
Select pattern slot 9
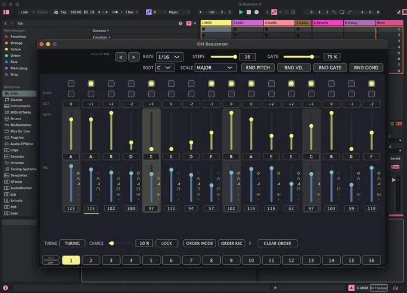pos(231,260)
